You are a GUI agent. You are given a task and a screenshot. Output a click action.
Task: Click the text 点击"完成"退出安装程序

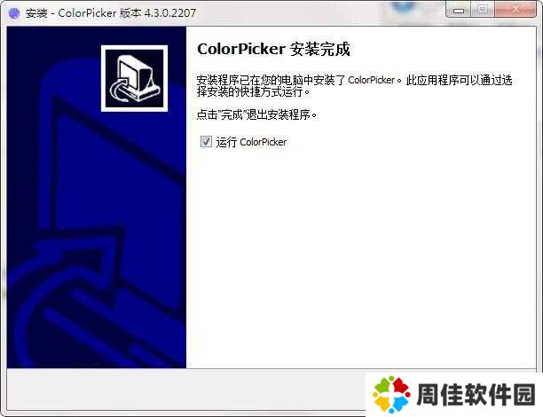pyautogui.click(x=257, y=114)
